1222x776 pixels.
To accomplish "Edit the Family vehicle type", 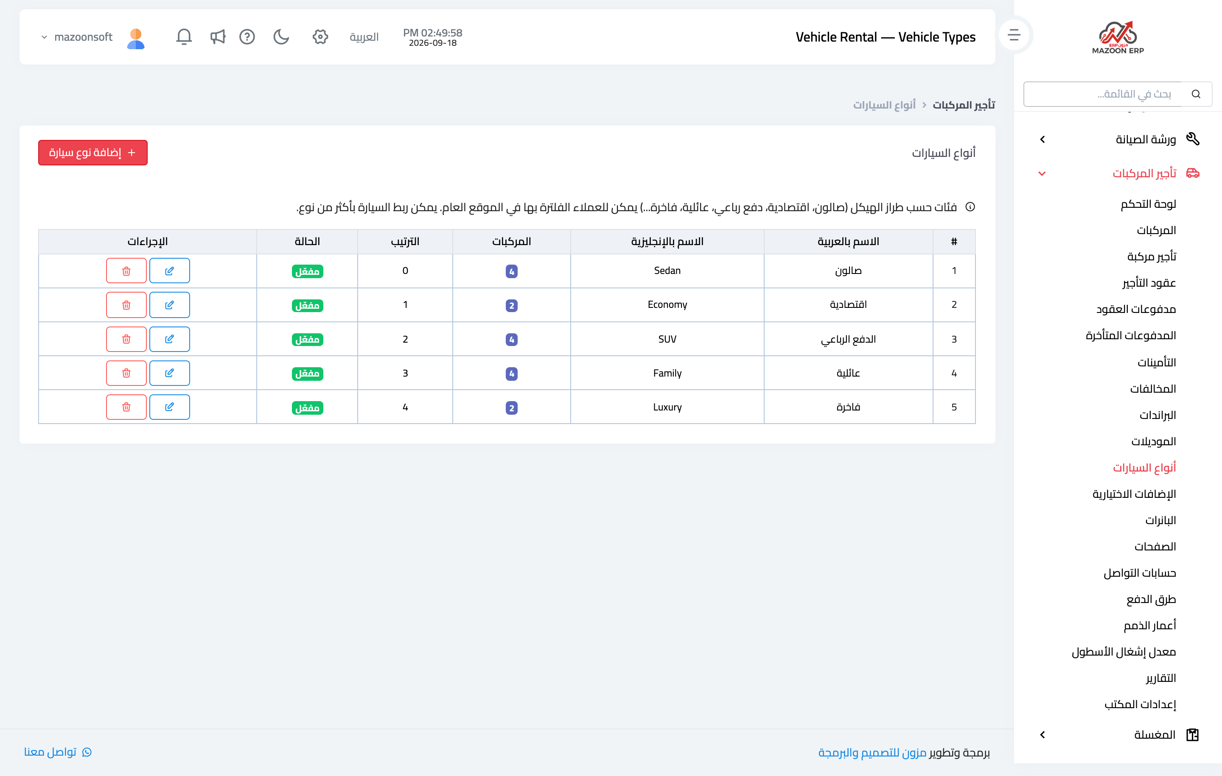I will [x=169, y=373].
